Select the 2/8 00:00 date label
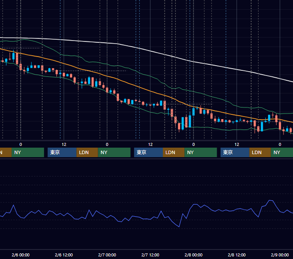 193,255
